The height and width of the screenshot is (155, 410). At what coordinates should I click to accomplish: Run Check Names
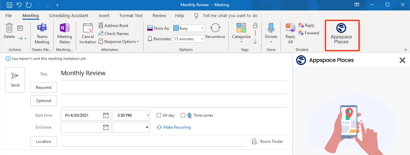click(x=114, y=33)
